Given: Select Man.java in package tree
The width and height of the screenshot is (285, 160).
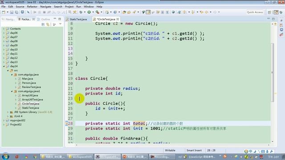Looking at the screenshot, I should [x=28, y=79].
